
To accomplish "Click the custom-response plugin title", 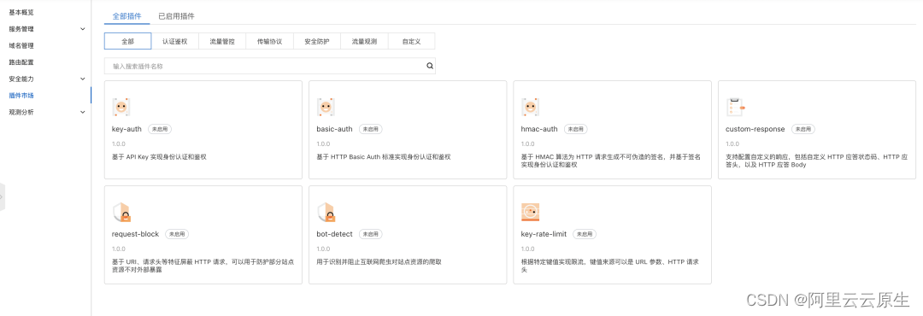I will (x=755, y=129).
